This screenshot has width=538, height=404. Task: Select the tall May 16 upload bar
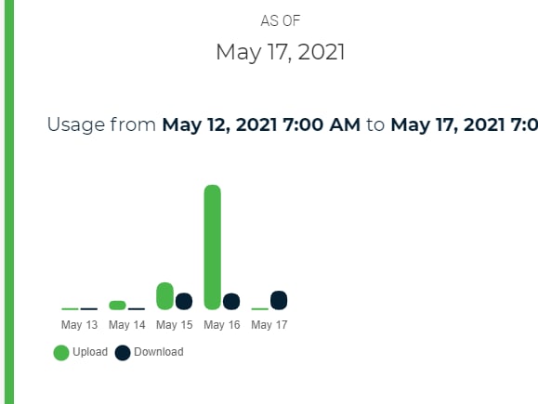pyautogui.click(x=213, y=247)
